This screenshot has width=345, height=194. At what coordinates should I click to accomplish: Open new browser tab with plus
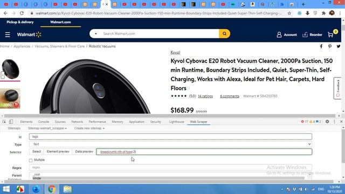pos(303,4)
